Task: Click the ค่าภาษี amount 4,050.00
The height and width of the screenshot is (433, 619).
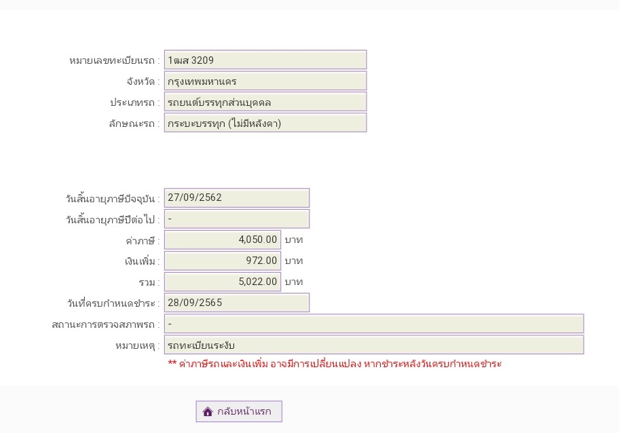Action: point(223,240)
